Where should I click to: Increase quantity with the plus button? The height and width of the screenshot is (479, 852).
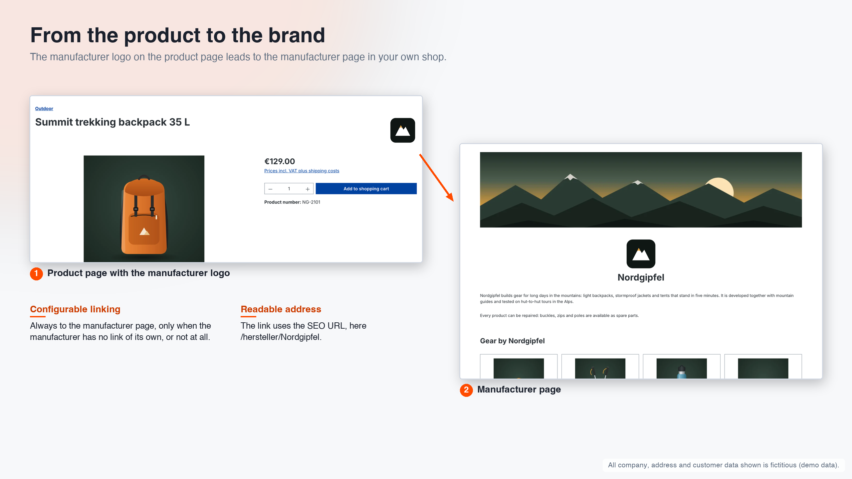(308, 189)
